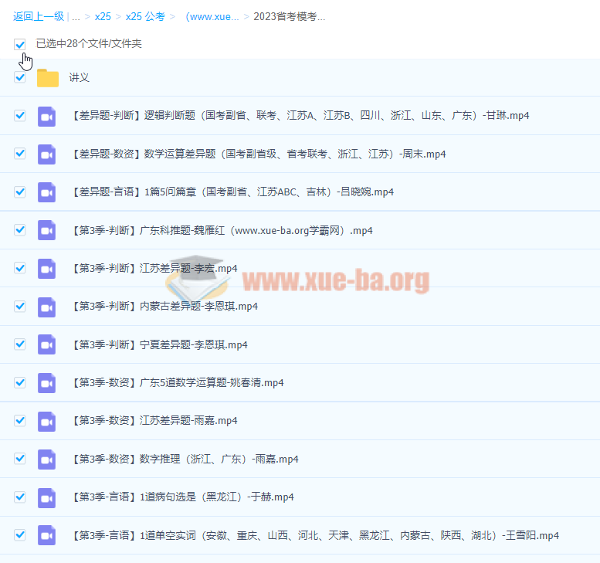Click video icon for 逻辑判断题 甘琳.mp4
The height and width of the screenshot is (563, 600).
(x=47, y=116)
